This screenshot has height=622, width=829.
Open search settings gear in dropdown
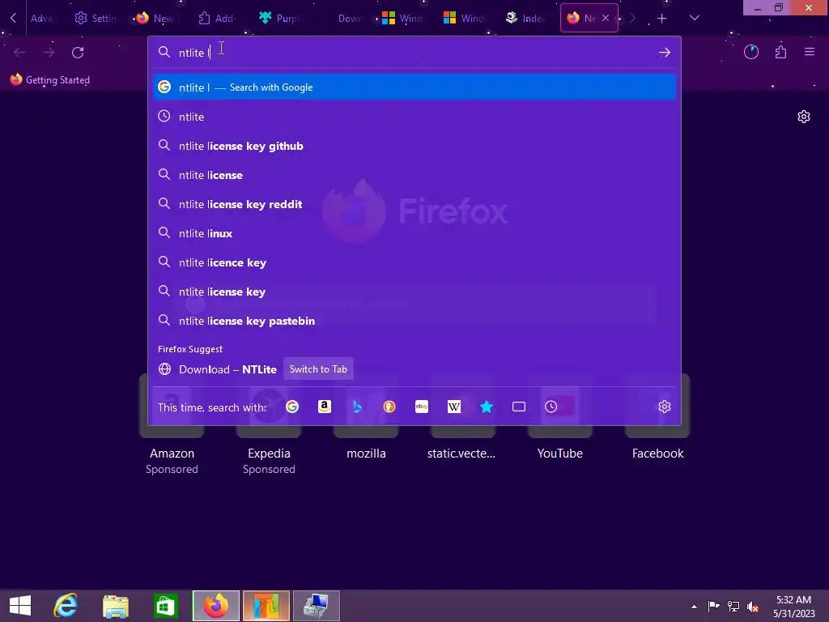tap(665, 407)
